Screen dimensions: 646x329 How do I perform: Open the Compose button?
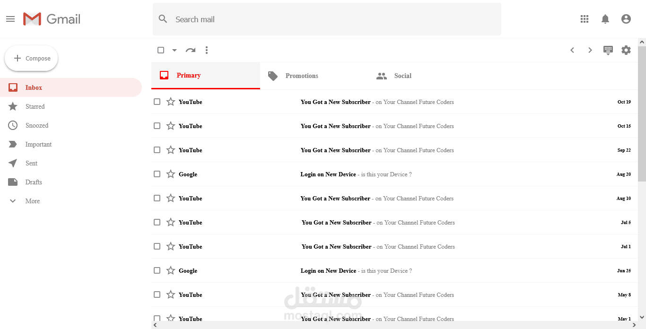pos(31,58)
